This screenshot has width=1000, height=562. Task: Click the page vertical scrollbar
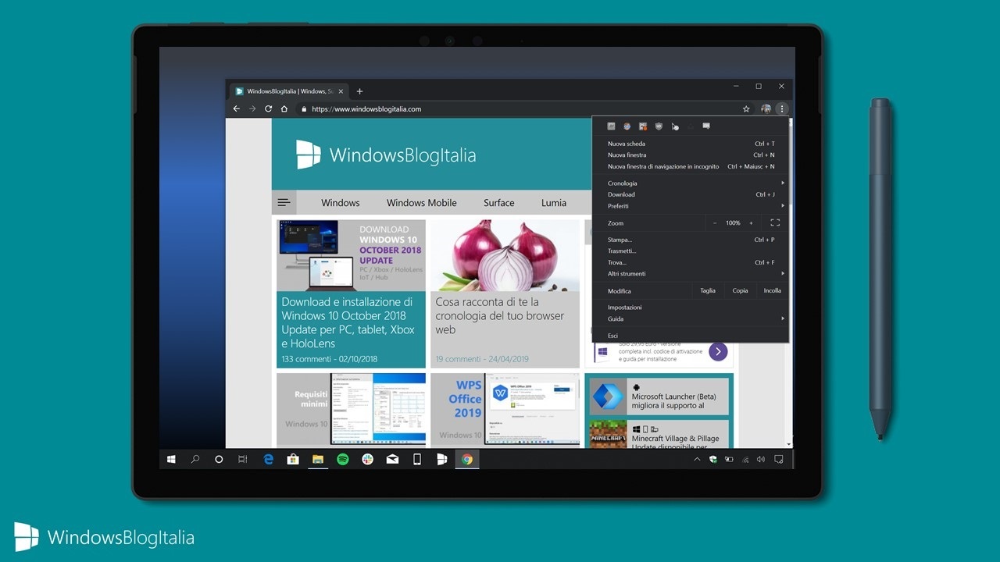[x=790, y=283]
